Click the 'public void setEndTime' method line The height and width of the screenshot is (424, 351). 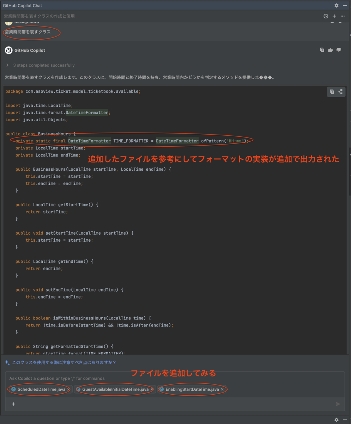coord(69,290)
